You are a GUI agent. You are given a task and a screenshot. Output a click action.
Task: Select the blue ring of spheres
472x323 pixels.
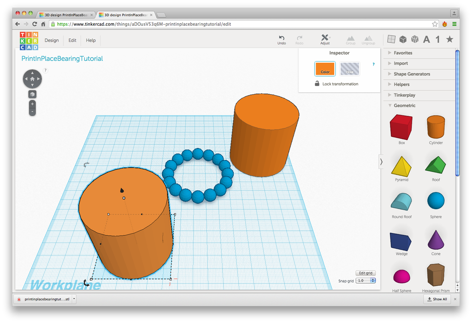point(197,176)
